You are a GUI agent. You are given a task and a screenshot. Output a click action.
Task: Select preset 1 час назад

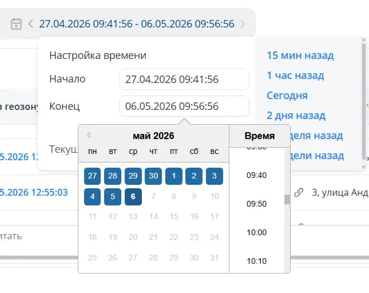295,76
